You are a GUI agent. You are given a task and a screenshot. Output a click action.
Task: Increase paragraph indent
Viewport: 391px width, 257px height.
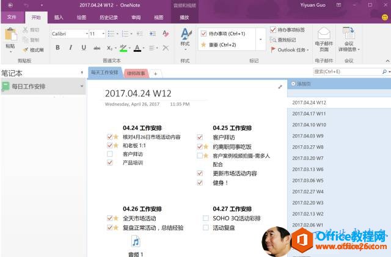click(152, 34)
